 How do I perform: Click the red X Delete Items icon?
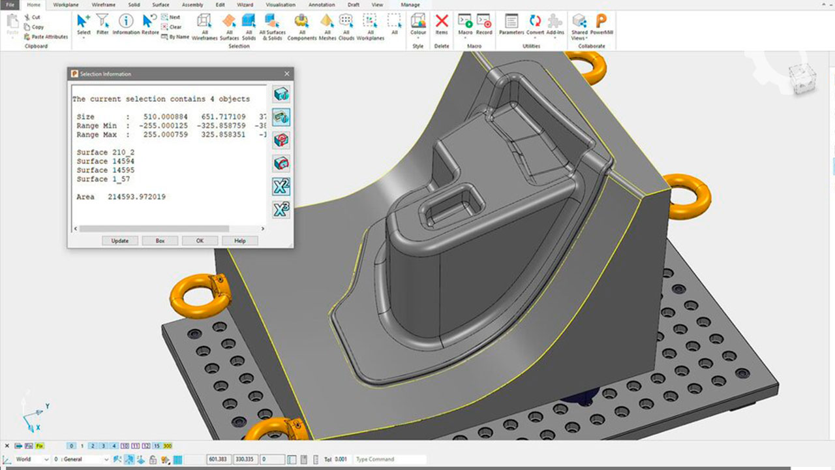(x=442, y=21)
